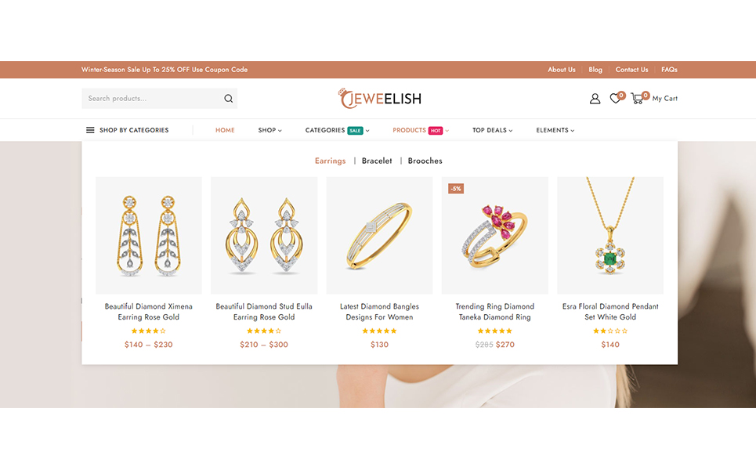Go to the Home menu item
The image size is (756, 470).
pyautogui.click(x=225, y=130)
